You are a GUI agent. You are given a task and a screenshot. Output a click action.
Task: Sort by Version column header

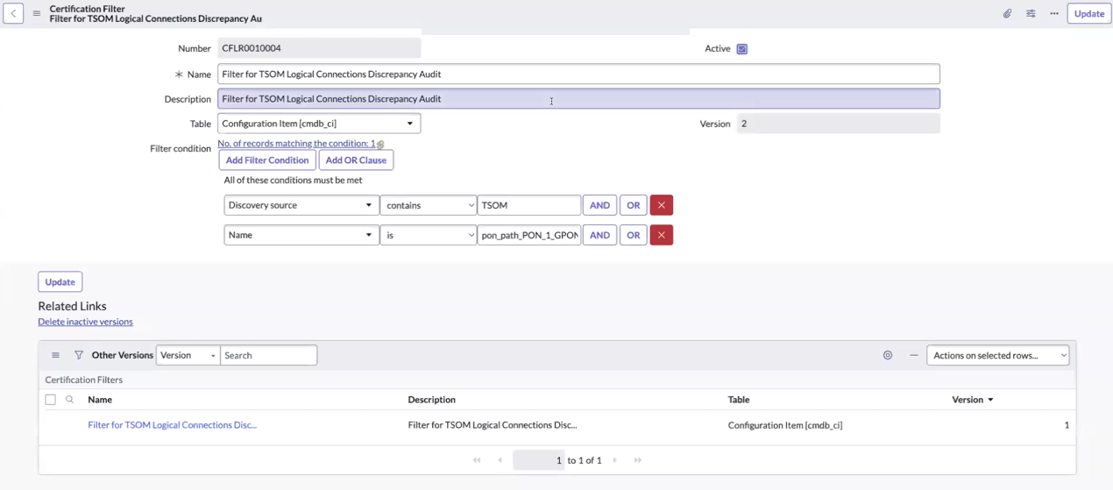tap(968, 400)
